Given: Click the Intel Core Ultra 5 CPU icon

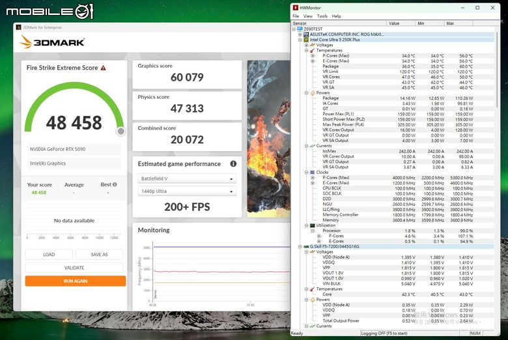Looking at the screenshot, I should pos(306,40).
